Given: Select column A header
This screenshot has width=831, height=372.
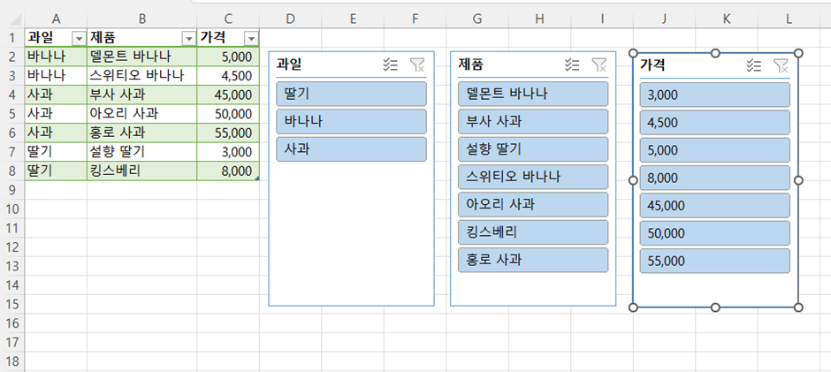Looking at the screenshot, I should [56, 19].
